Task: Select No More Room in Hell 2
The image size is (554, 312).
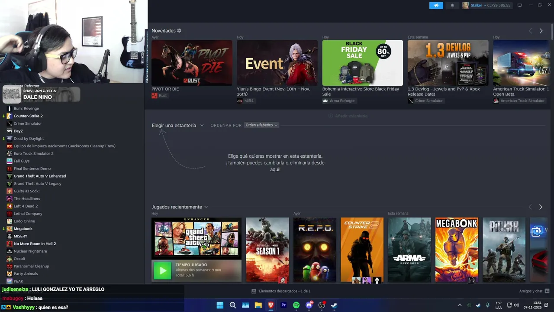Action: pyautogui.click(x=35, y=244)
